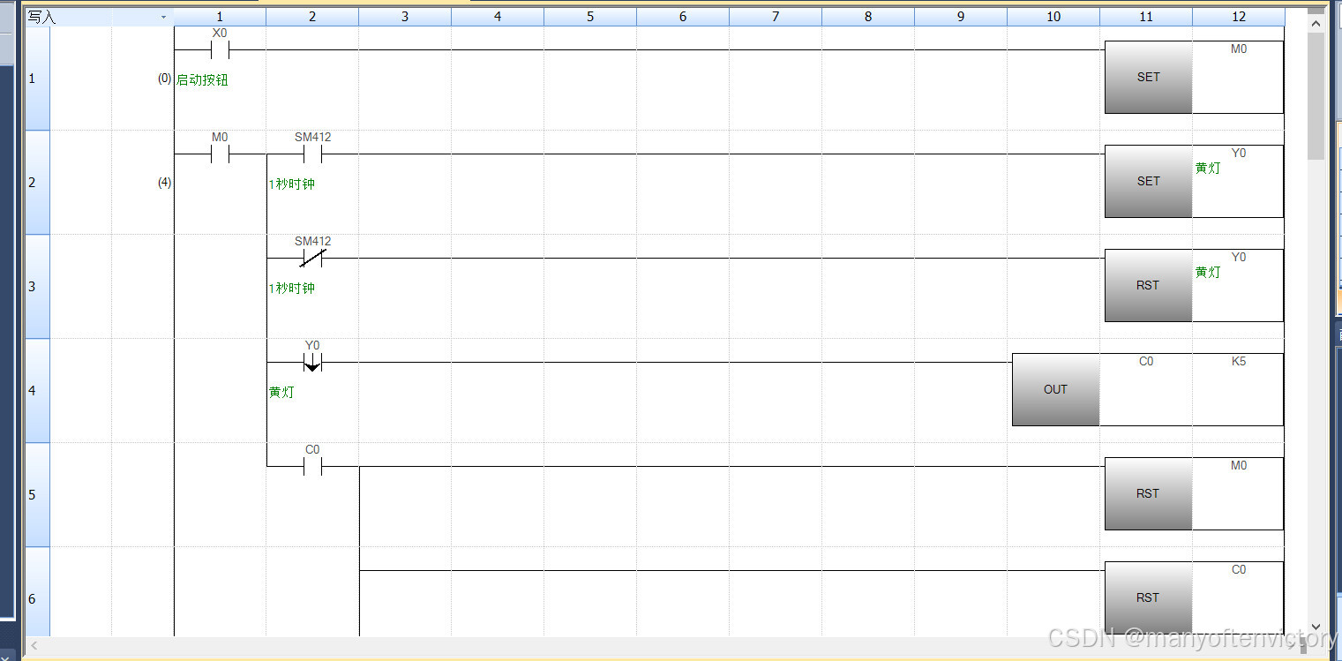Select the normally open SM412 contact
This screenshot has height=661, width=1342.
coord(312,154)
